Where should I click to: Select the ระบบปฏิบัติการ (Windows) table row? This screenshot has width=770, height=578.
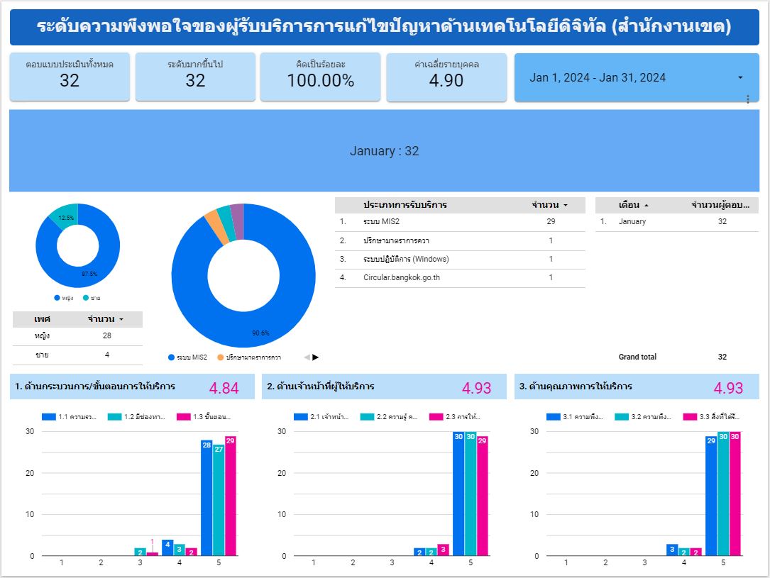(460, 260)
